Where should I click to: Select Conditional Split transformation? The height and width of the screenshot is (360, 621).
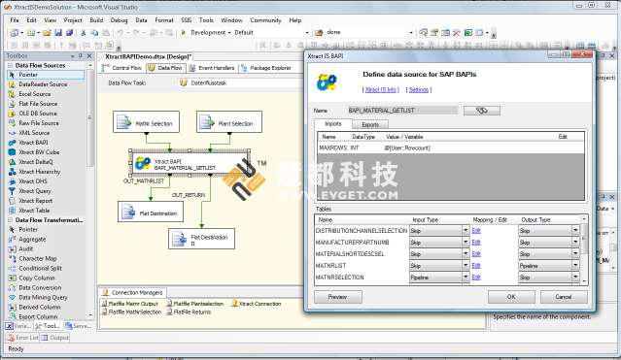[x=41, y=268]
